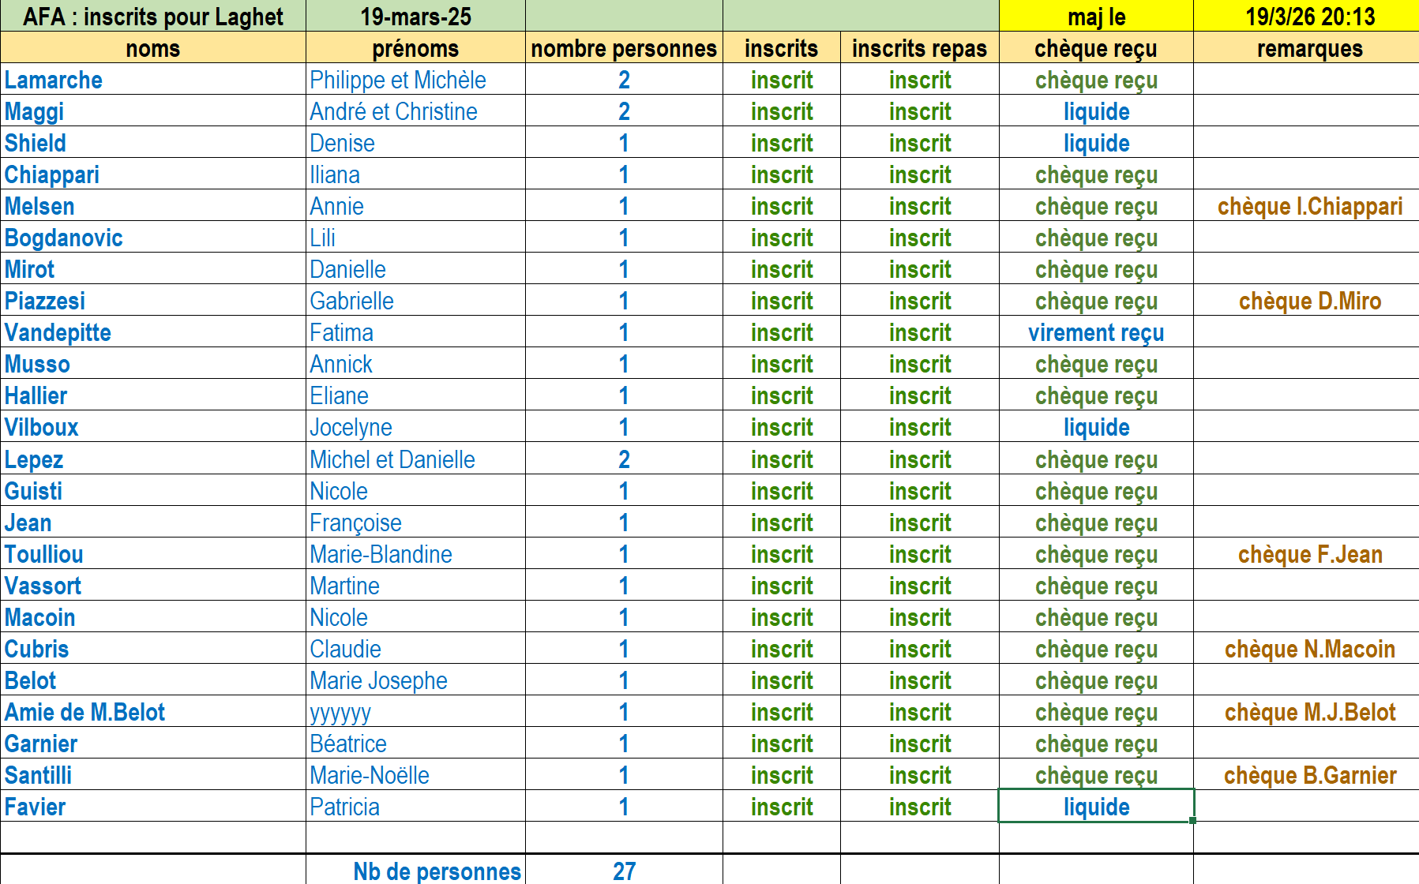
Task: Click the date cell '19-mars-25'
Action: (x=415, y=17)
